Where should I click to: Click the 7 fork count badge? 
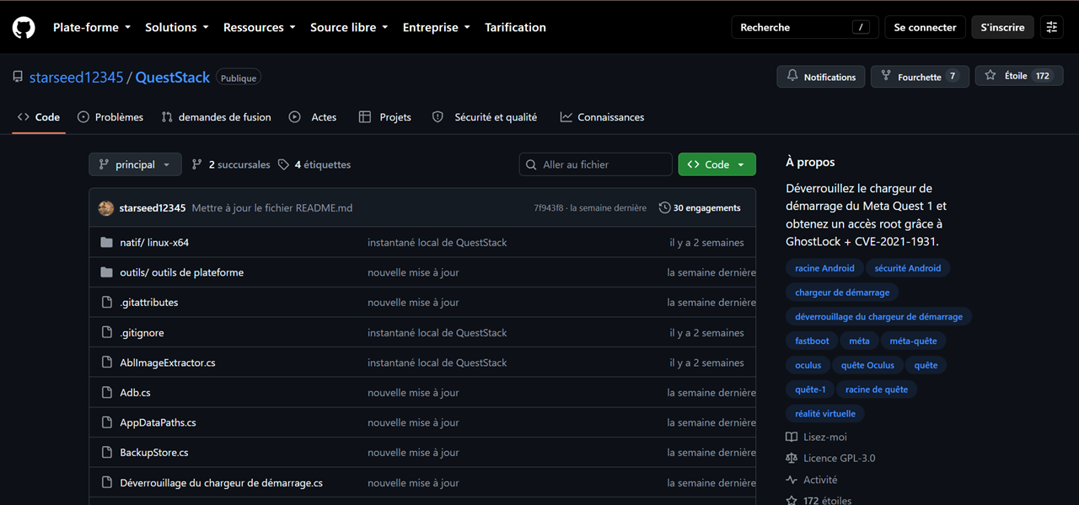coord(953,76)
